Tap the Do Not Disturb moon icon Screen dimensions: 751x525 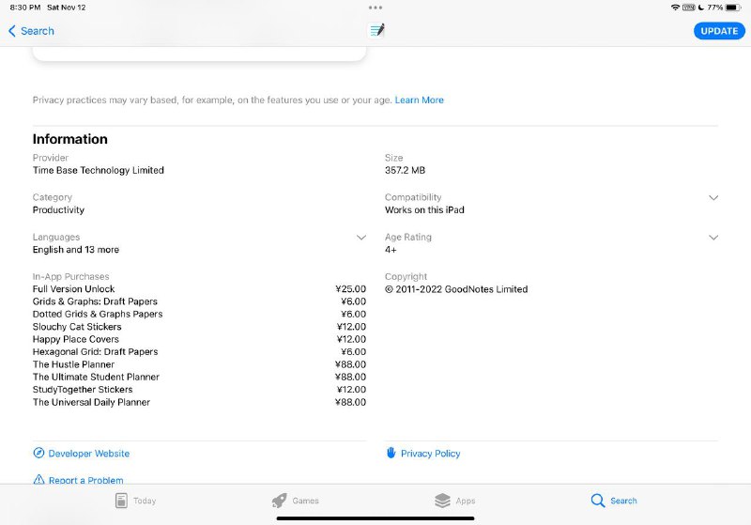[701, 8]
